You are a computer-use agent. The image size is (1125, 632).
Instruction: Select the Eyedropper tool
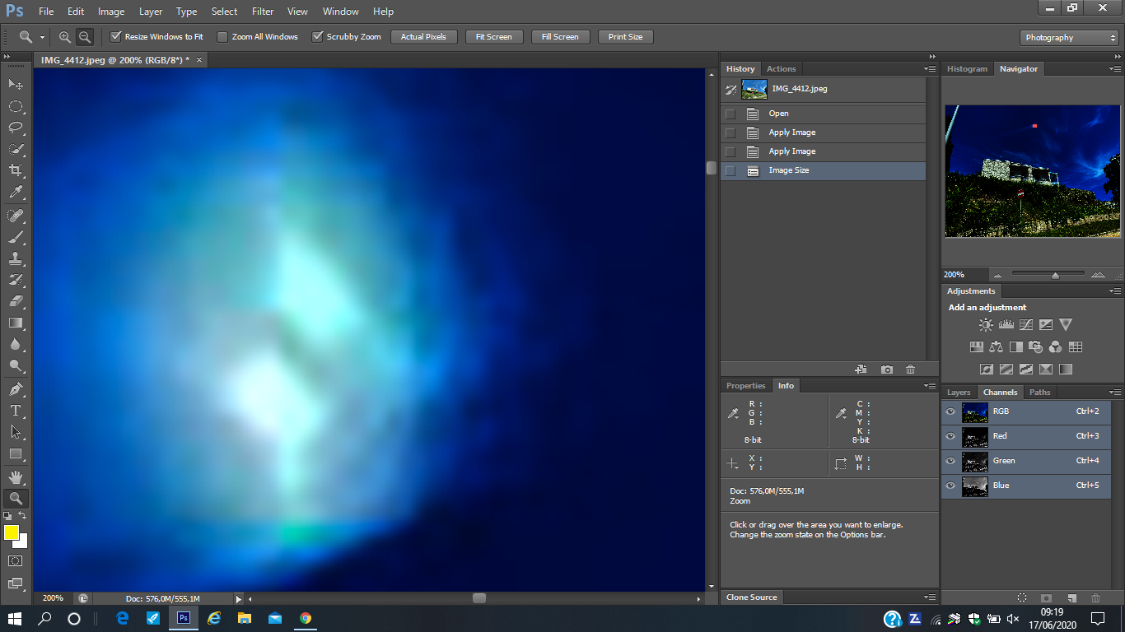[x=15, y=192]
